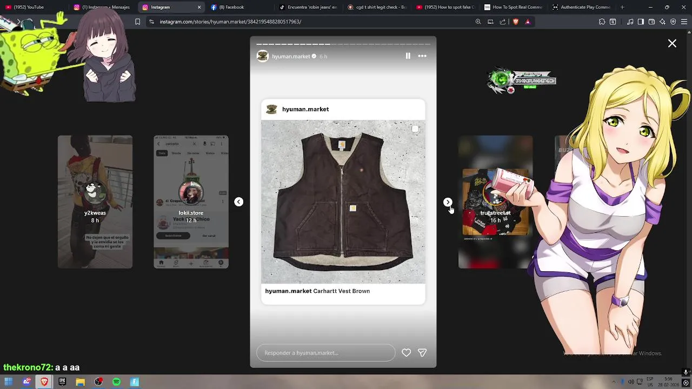Open Leo AI sparkle icon
The width and height of the screenshot is (692, 389).
click(662, 22)
